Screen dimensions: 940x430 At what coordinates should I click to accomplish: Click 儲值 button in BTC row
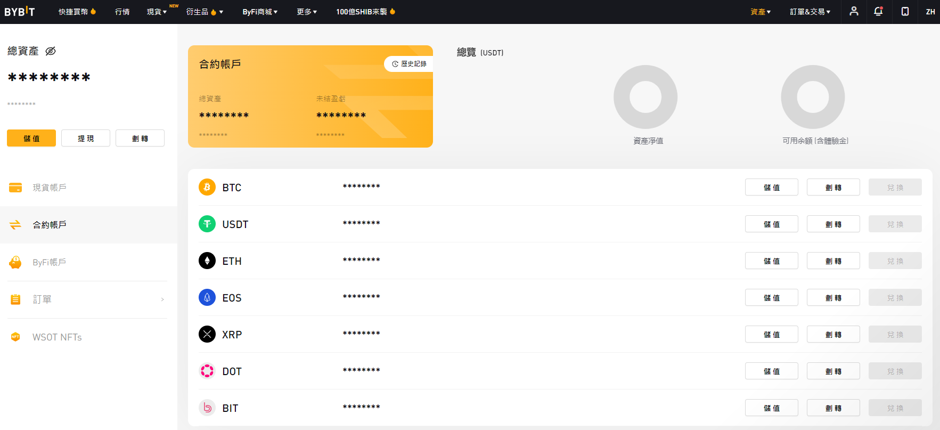pos(772,187)
